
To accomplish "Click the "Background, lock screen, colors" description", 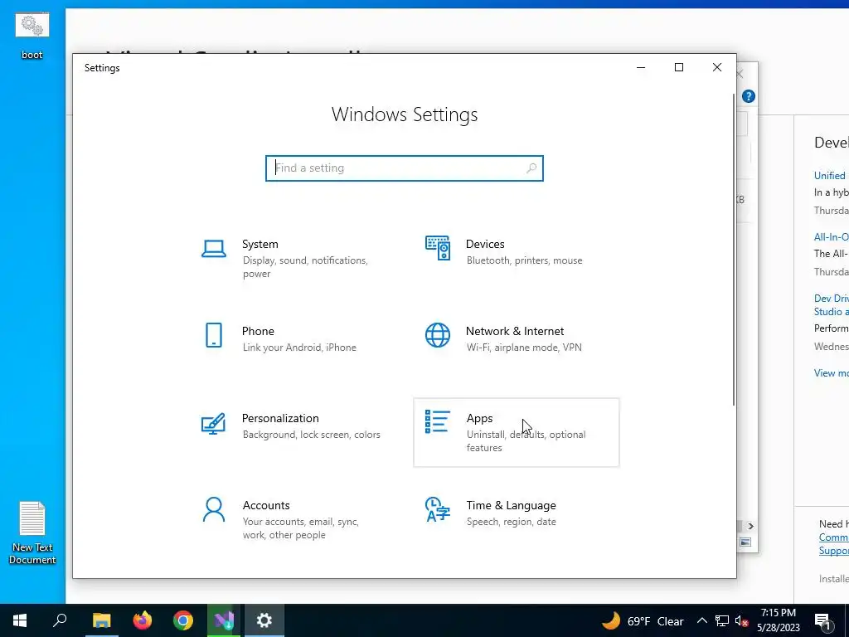I will tap(312, 435).
